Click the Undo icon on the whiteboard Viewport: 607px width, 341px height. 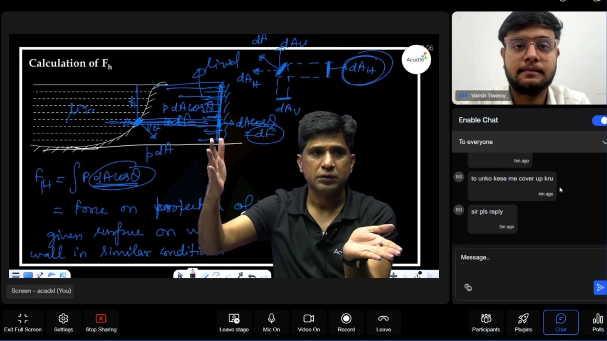tap(252, 275)
